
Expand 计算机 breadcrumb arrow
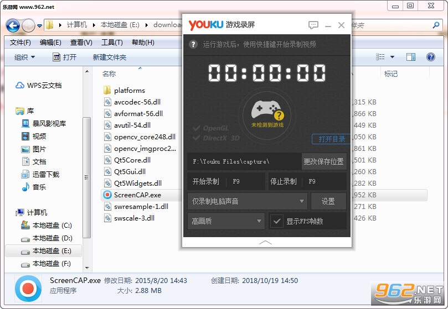click(94, 25)
